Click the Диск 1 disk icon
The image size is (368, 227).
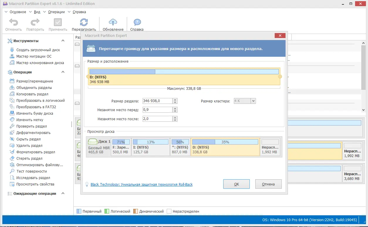tap(93, 142)
